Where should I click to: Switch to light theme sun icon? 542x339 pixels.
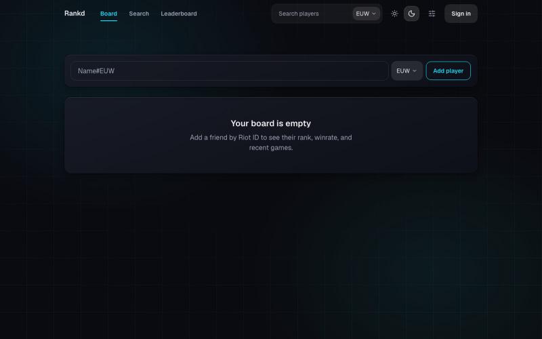(394, 14)
